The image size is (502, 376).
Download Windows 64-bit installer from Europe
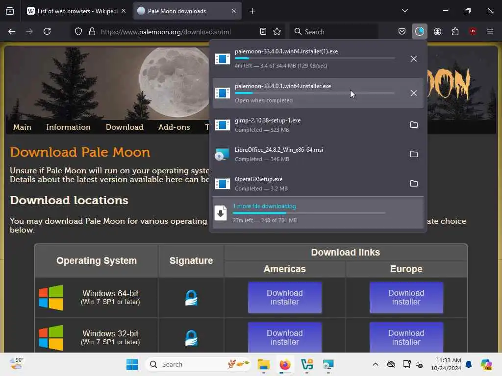(406, 298)
